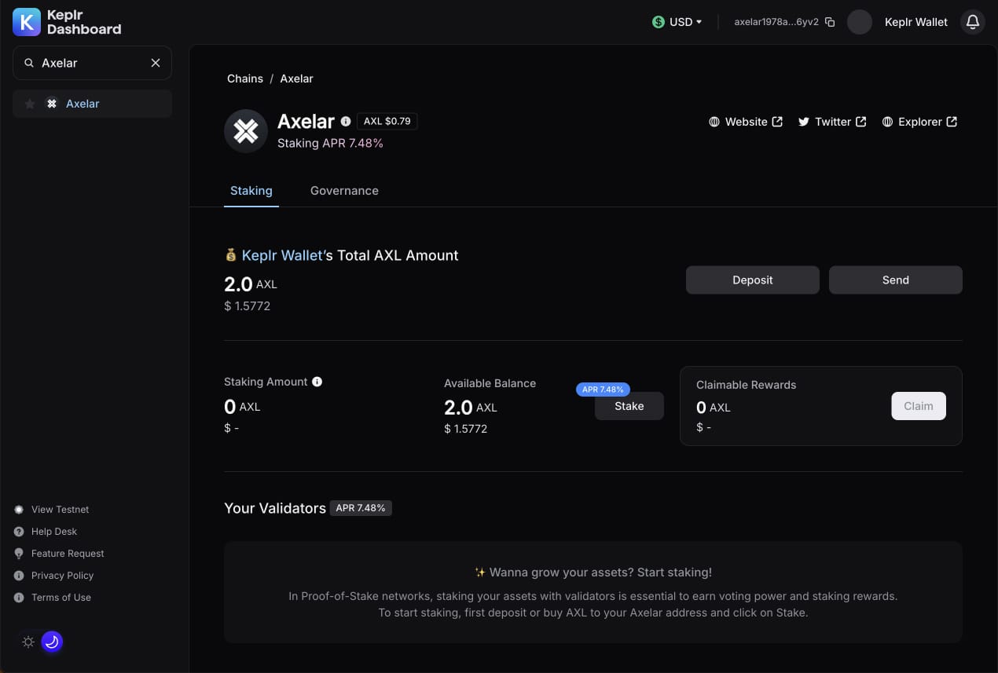Click the Stake button
The width and height of the screenshot is (998, 673).
click(629, 406)
